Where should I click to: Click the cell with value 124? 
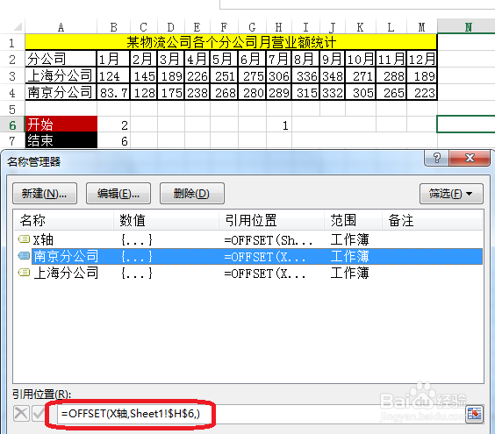pyautogui.click(x=113, y=75)
